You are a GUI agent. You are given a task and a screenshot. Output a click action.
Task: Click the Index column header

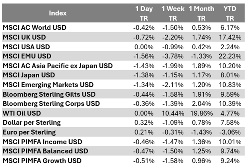[x=58, y=13]
